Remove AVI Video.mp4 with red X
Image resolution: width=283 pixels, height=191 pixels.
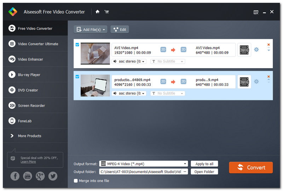pos(268,45)
